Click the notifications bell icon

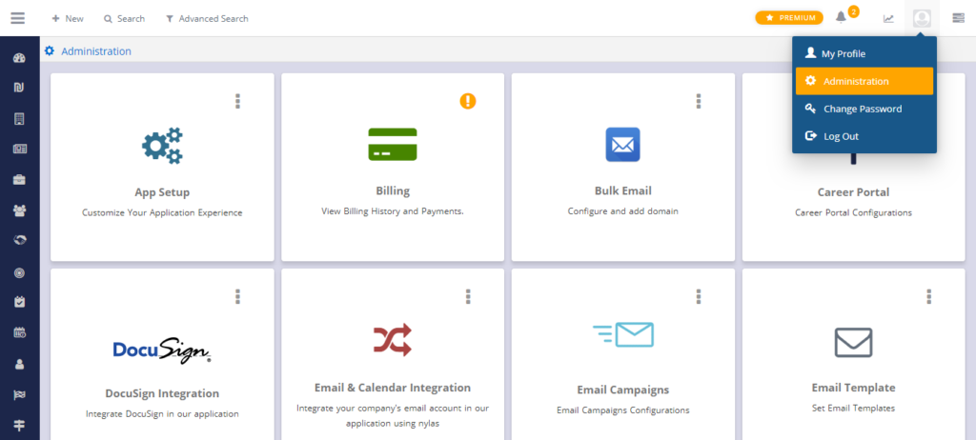pyautogui.click(x=841, y=17)
